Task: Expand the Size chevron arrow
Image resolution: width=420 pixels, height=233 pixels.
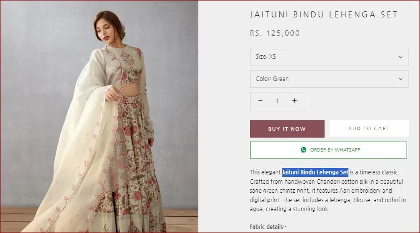Action: (401, 57)
